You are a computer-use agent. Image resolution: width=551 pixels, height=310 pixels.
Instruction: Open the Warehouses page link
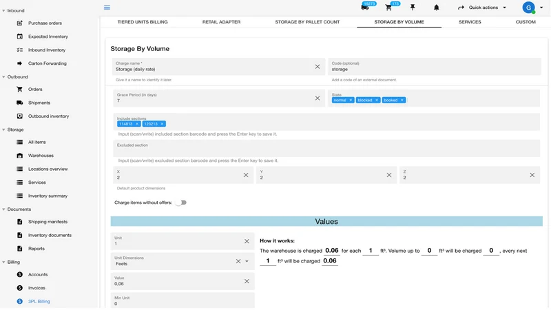tap(41, 156)
